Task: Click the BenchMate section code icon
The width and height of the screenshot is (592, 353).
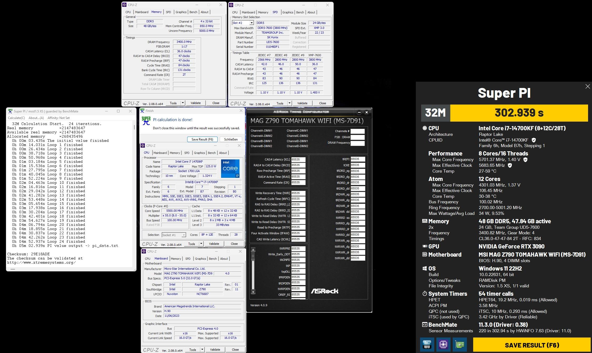Action: [425, 325]
